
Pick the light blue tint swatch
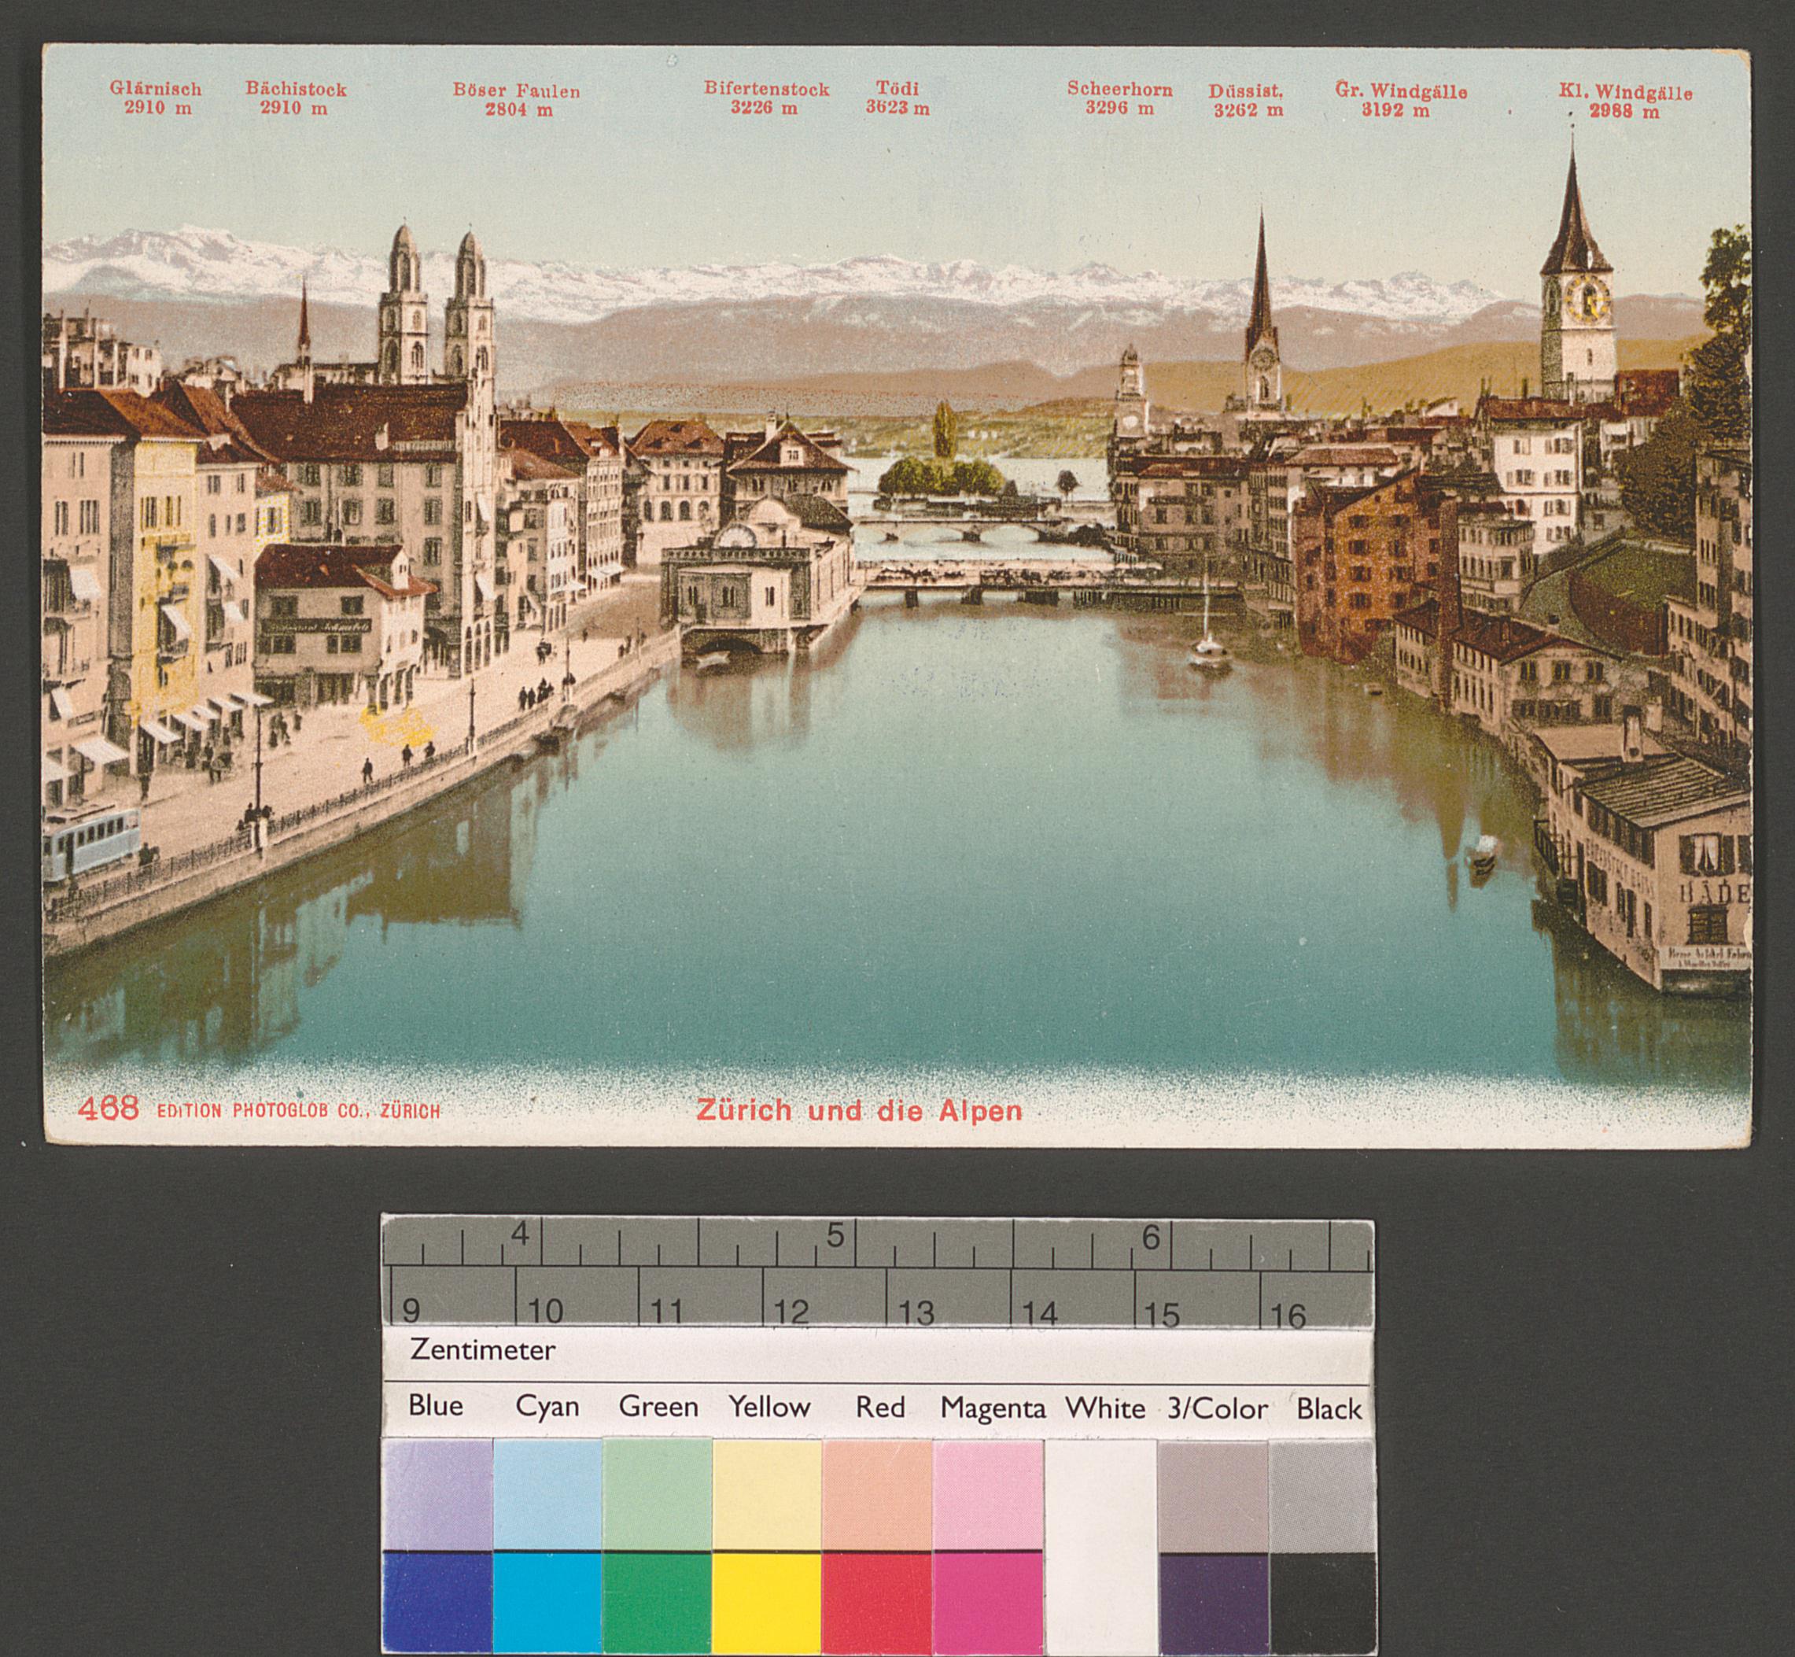click(x=437, y=1495)
